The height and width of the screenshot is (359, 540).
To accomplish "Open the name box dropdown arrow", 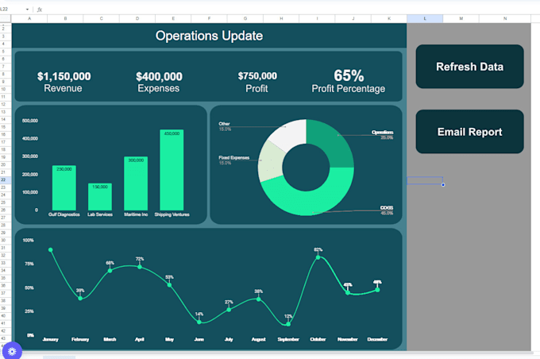I will click(x=27, y=10).
